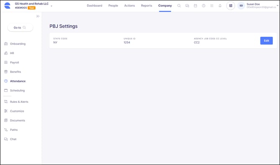Open Rules & Alerts in sidebar
The image size is (280, 165).
[x=19, y=102]
